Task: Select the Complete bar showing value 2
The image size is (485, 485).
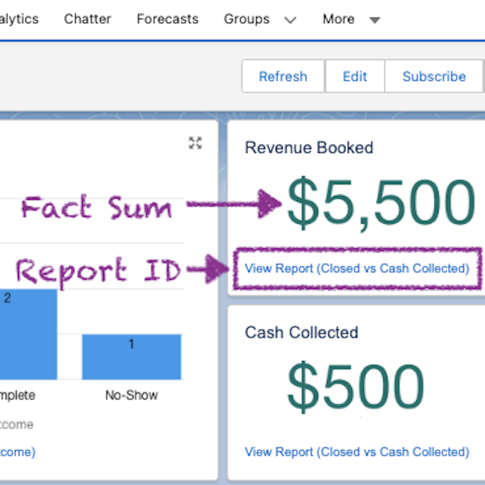Action: (x=28, y=334)
